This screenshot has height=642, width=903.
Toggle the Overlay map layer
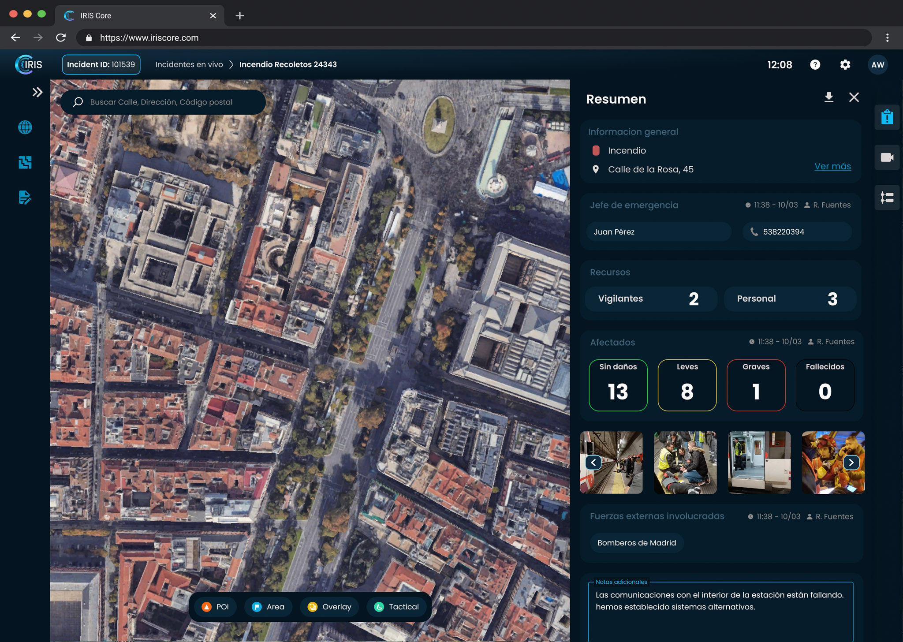tap(329, 607)
